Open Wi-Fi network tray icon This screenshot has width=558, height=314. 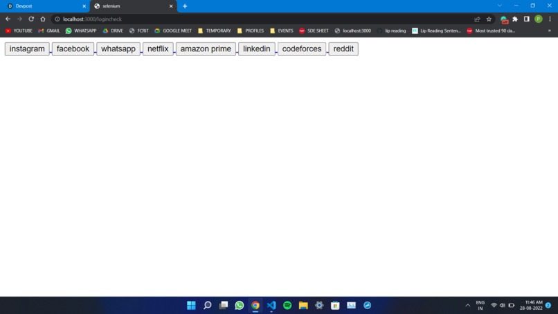point(494,306)
